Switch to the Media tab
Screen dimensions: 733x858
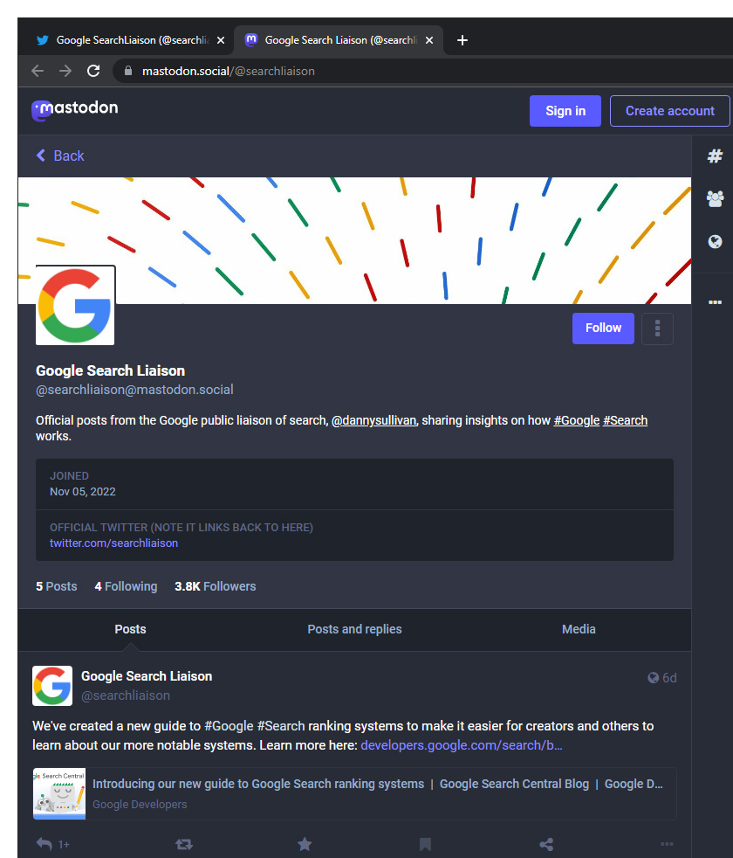pos(579,629)
